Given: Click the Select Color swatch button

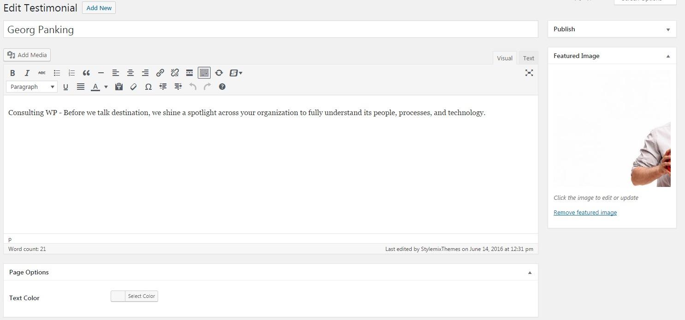Looking at the screenshot, I should pyautogui.click(x=134, y=296).
